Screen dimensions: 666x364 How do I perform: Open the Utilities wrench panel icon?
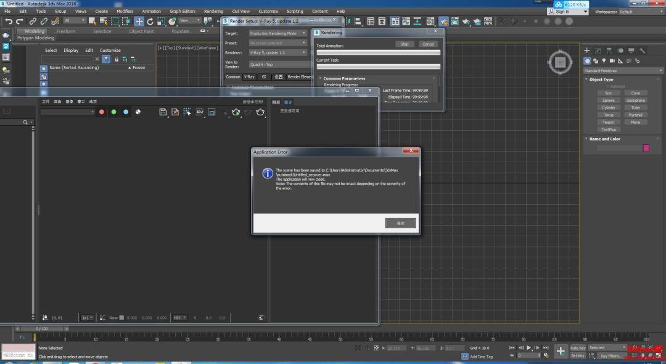pyautogui.click(x=643, y=51)
